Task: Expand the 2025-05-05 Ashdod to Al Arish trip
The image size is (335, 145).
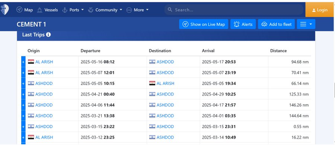Action: tap(23, 83)
